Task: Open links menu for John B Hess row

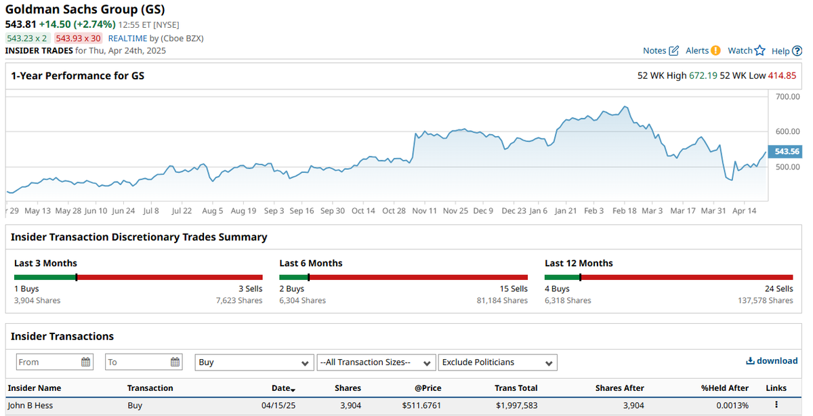Action: (x=776, y=405)
